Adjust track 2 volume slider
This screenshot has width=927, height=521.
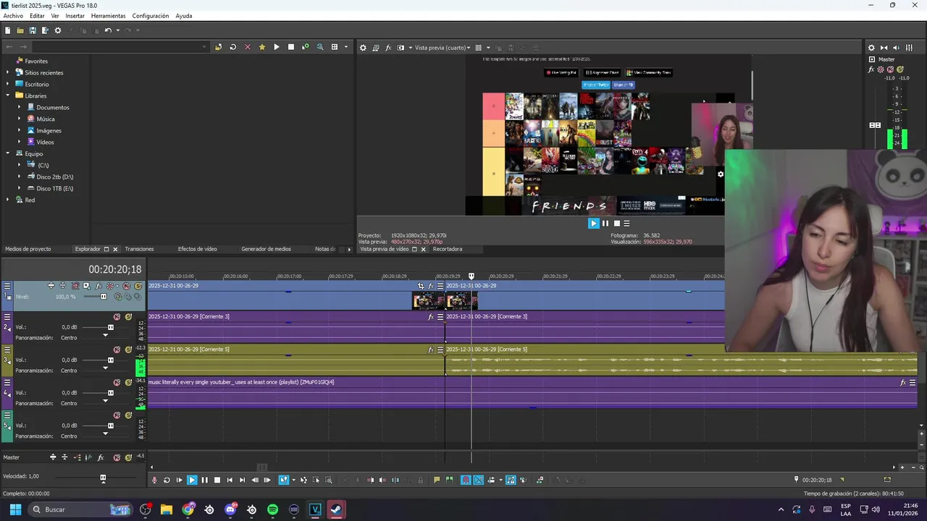(x=110, y=327)
